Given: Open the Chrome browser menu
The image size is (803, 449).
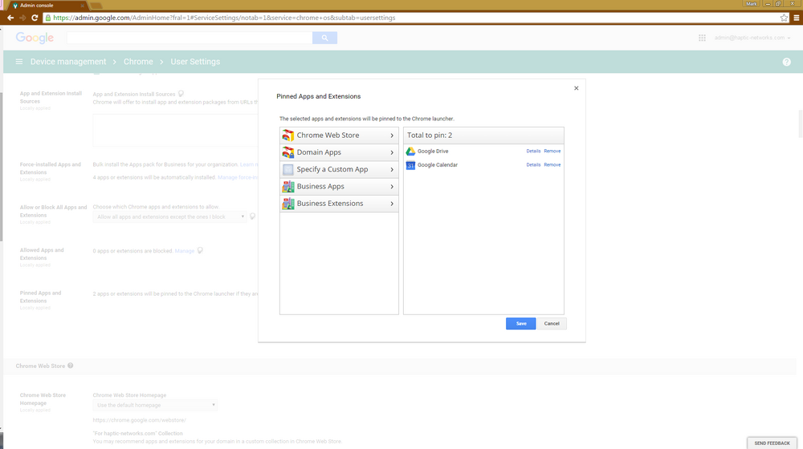Looking at the screenshot, I should pyautogui.click(x=797, y=18).
